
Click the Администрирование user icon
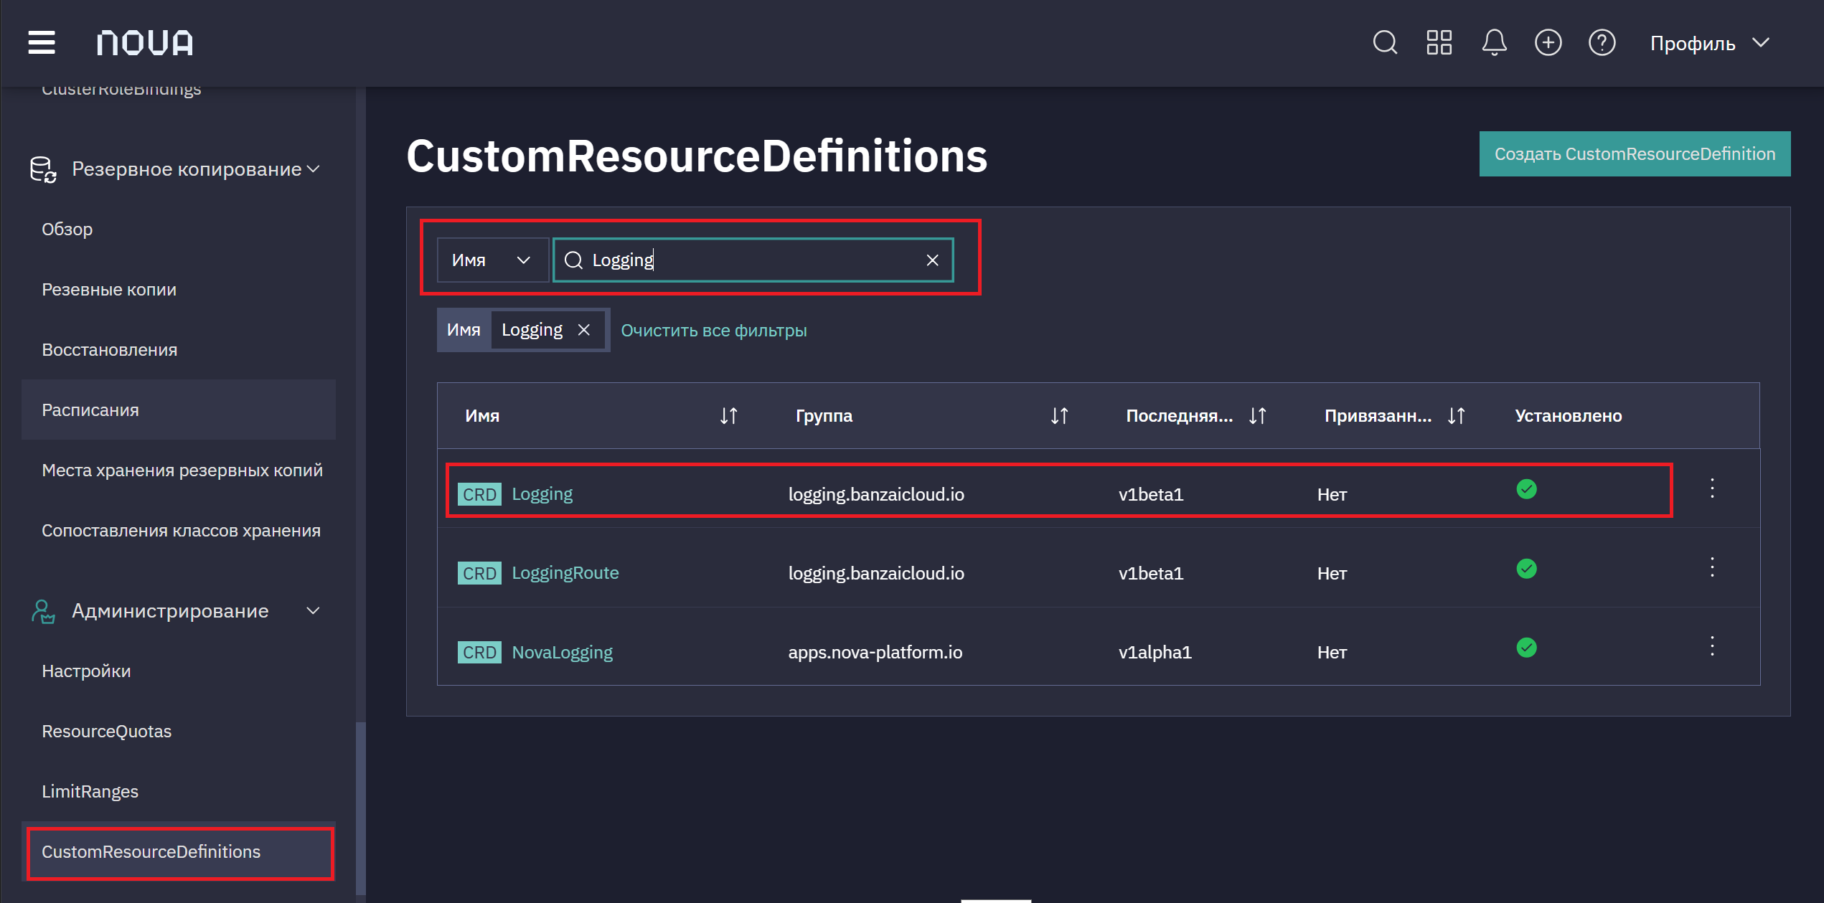(43, 611)
